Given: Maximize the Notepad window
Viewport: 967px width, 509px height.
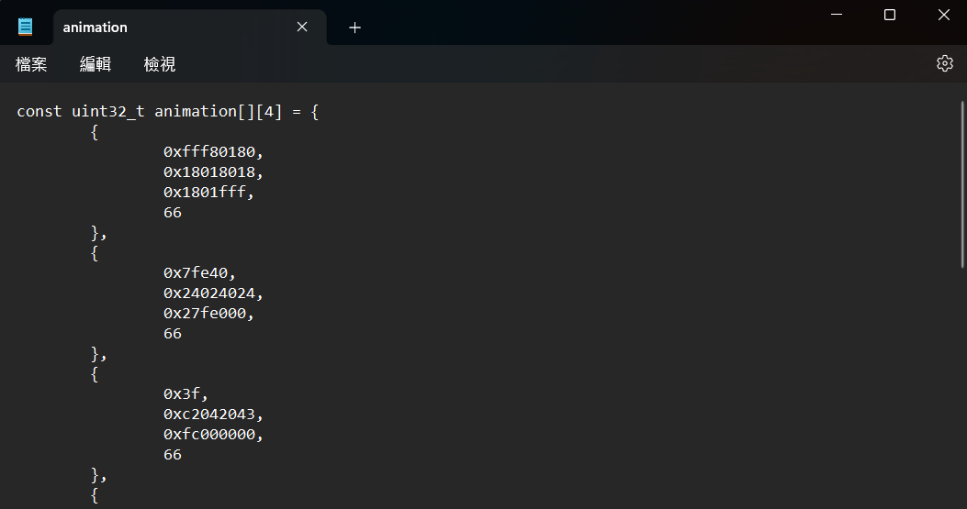Looking at the screenshot, I should pos(889,14).
